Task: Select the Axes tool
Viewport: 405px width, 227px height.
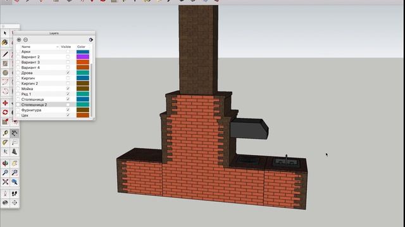Action: click(5, 151)
